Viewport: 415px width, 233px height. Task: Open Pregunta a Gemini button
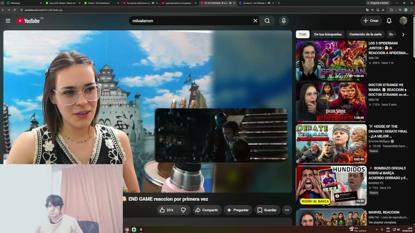[378, 3]
